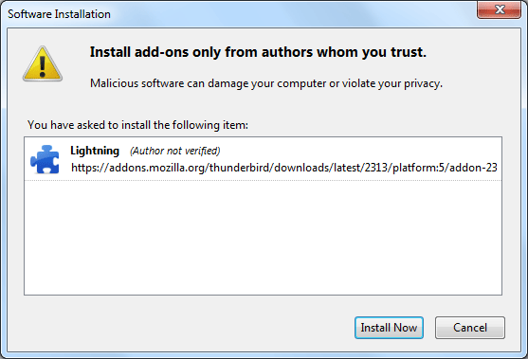Click the empty title bar area beside the X

[x=293, y=13]
